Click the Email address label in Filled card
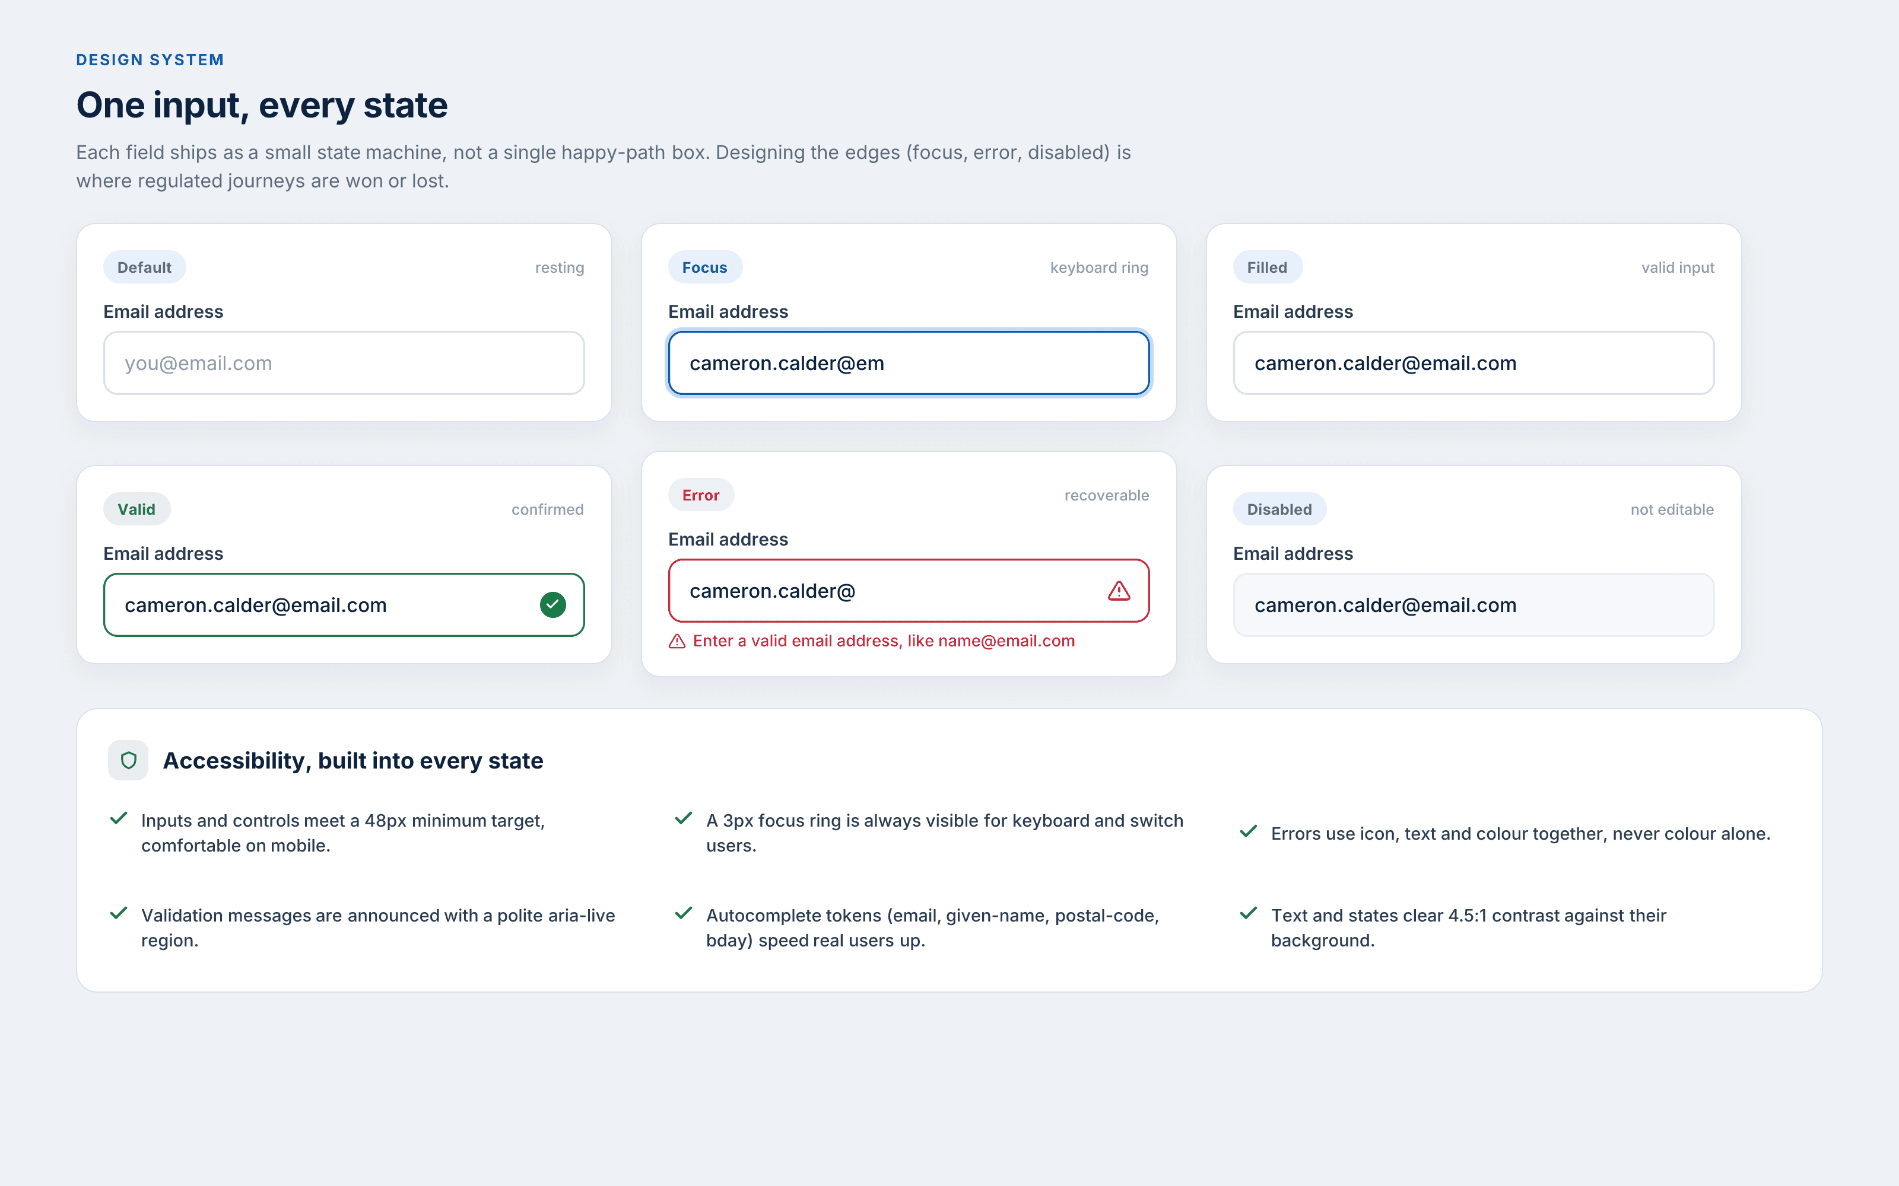The width and height of the screenshot is (1899, 1186). tap(1293, 311)
